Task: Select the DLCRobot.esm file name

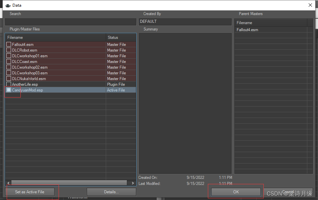Action: coord(24,50)
